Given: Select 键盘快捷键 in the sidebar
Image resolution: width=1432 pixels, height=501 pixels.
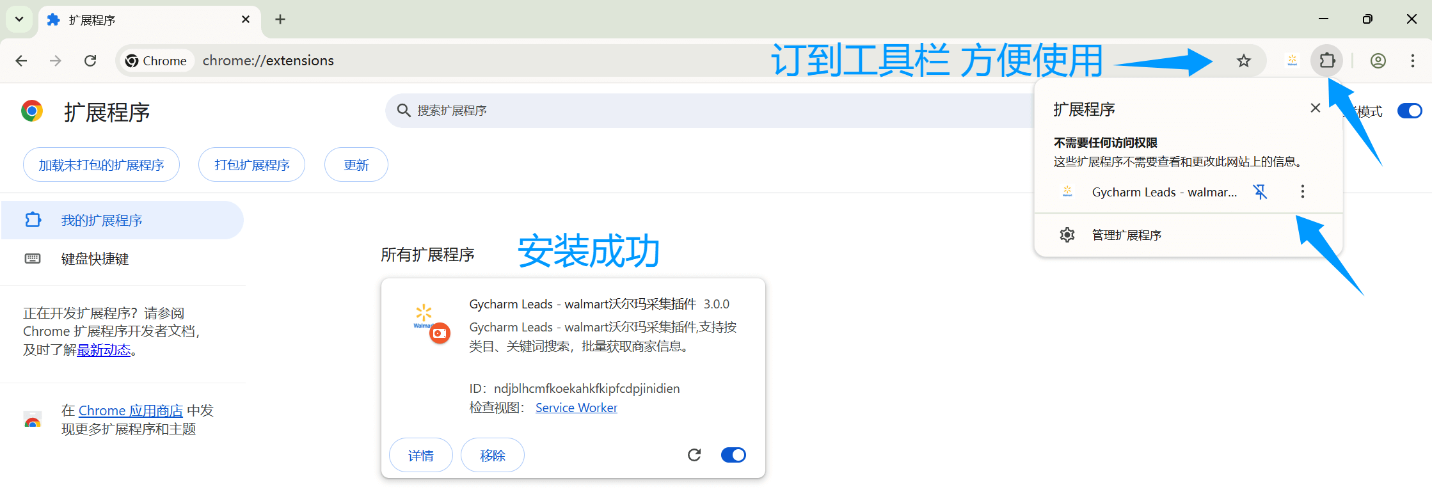Looking at the screenshot, I should 95,259.
